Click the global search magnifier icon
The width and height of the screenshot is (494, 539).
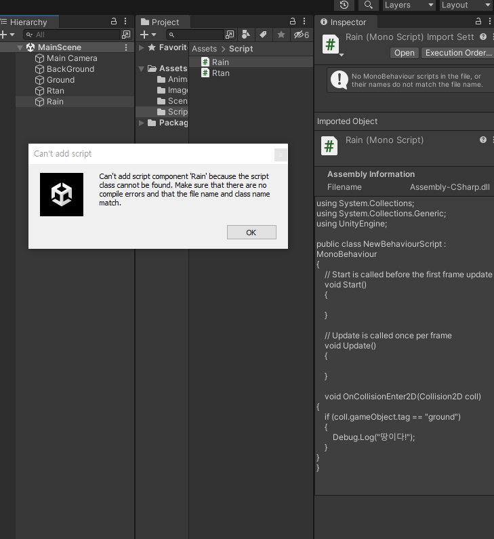coord(368,5)
